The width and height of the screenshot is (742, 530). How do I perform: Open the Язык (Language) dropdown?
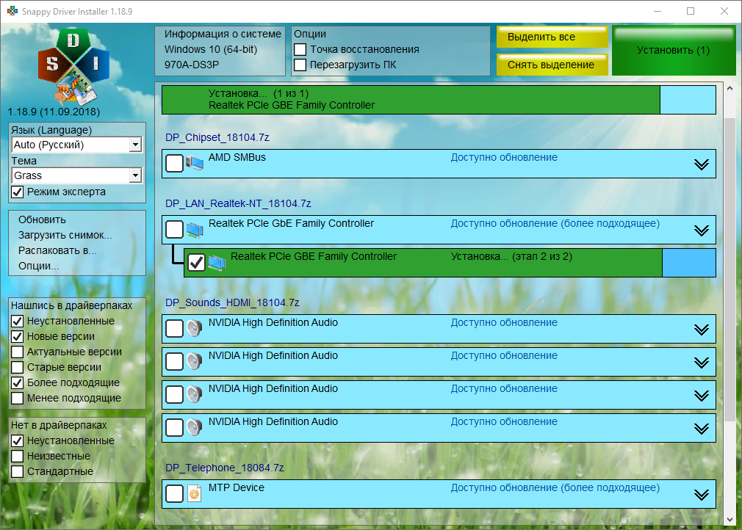click(x=76, y=145)
